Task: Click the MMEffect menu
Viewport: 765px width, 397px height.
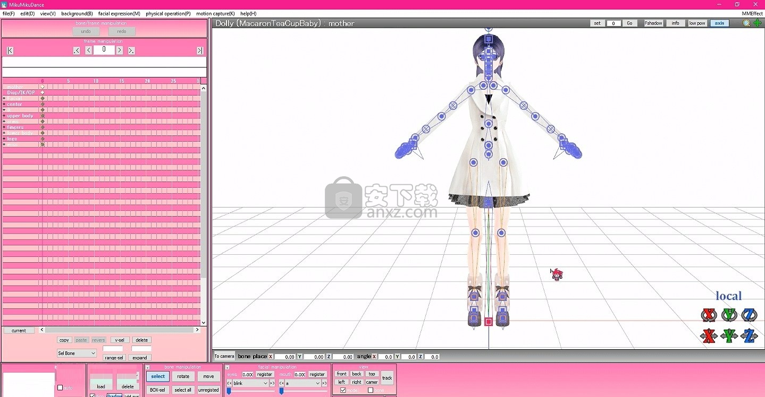Action: click(x=752, y=13)
